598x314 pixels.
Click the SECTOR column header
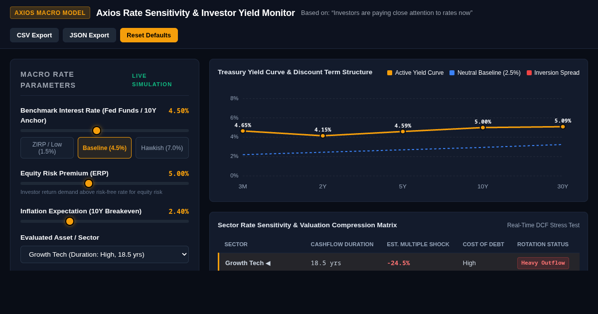[x=236, y=244]
